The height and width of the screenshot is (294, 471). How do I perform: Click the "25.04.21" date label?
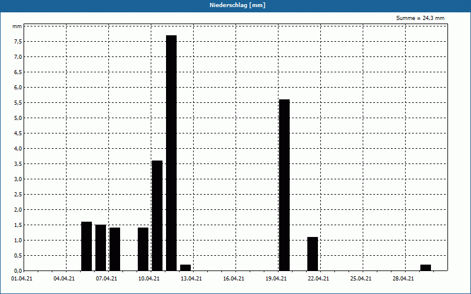point(360,279)
